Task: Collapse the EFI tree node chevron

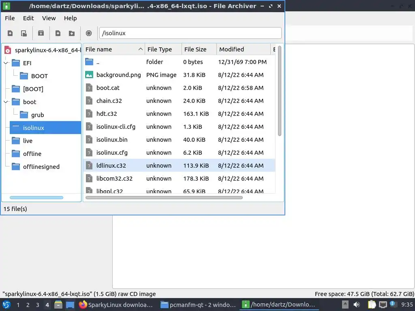Action: [6, 63]
